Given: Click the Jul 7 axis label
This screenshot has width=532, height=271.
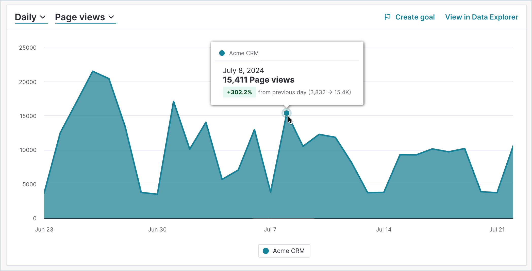Looking at the screenshot, I should (x=270, y=229).
